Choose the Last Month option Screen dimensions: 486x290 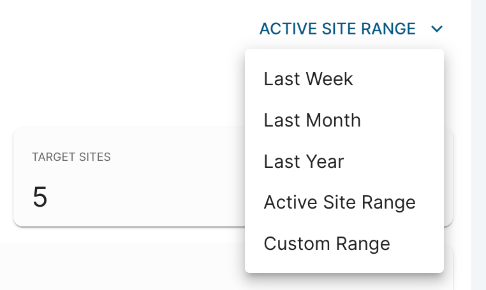(x=313, y=120)
